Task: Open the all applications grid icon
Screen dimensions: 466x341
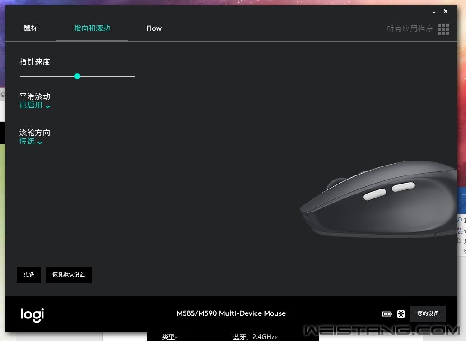Action: tap(443, 29)
